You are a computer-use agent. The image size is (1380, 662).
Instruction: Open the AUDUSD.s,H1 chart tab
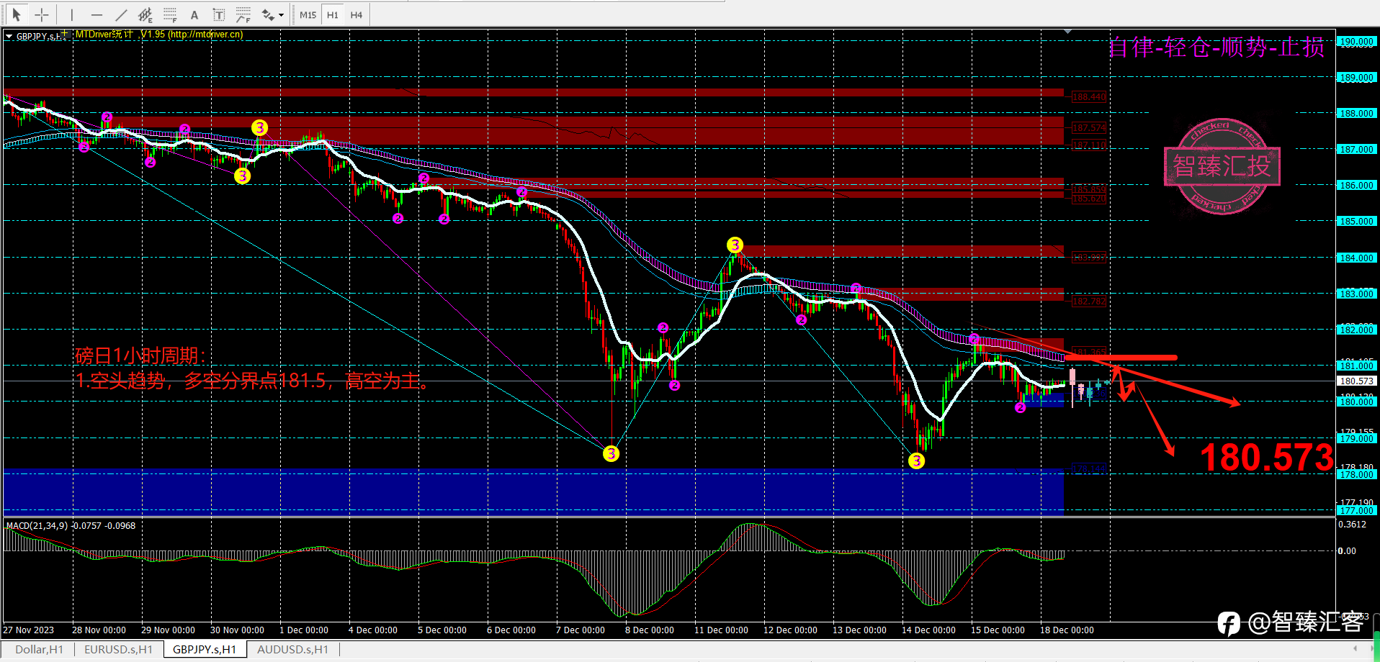[x=292, y=649]
